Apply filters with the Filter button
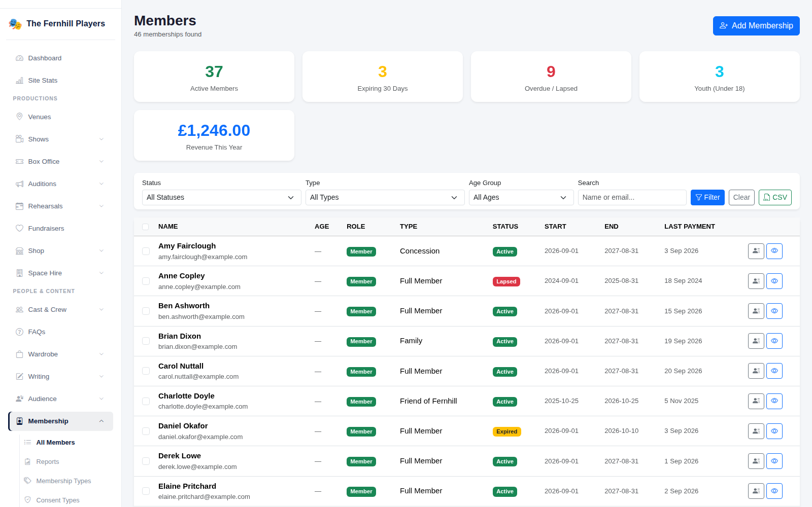 click(x=707, y=198)
